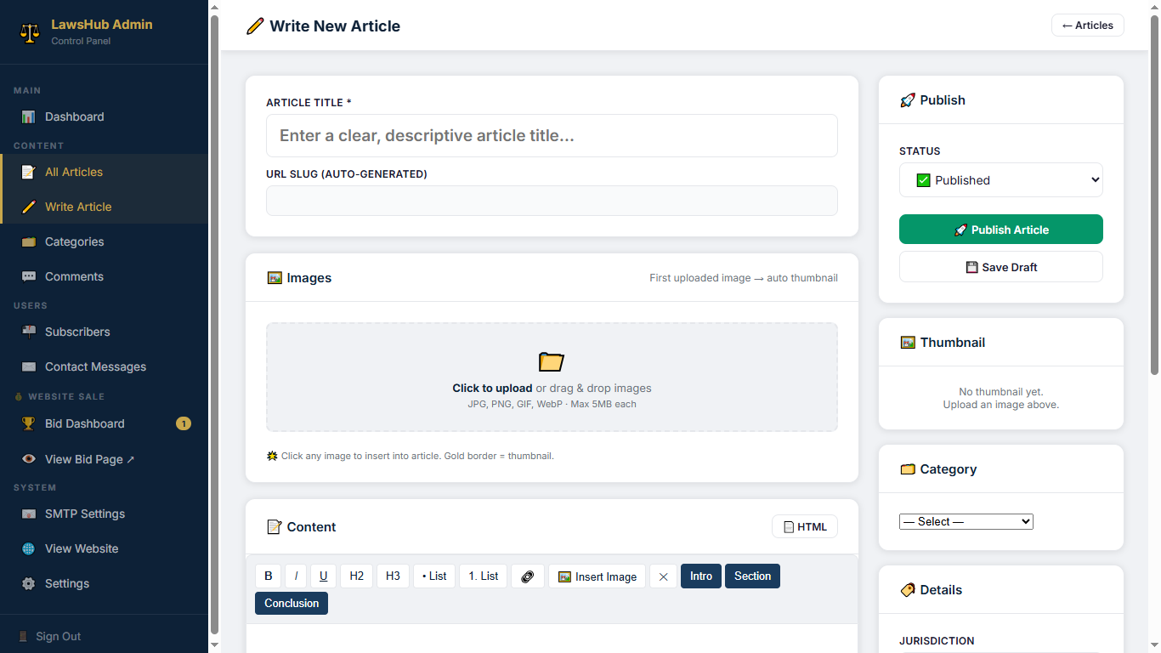Click the upload folder icon in Images

click(x=552, y=362)
